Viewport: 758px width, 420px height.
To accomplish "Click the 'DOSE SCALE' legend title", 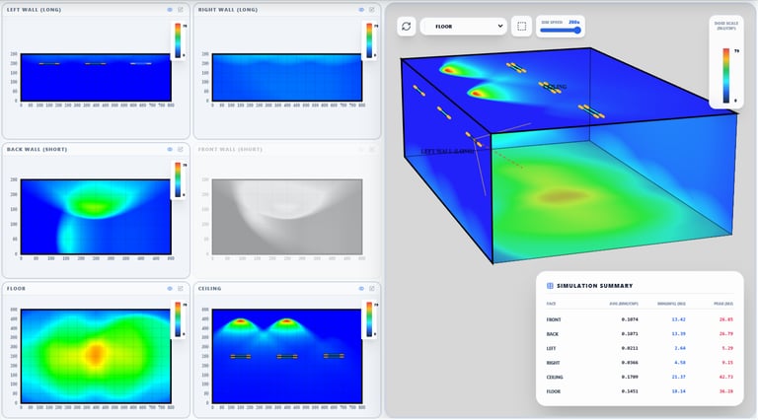I will point(726,26).
